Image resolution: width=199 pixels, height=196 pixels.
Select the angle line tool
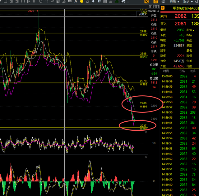(64, 1)
